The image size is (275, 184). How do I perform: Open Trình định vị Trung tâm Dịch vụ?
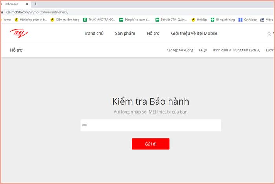236,50
